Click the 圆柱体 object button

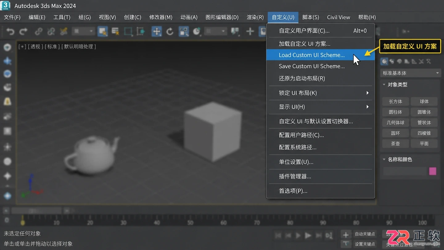coord(396,112)
